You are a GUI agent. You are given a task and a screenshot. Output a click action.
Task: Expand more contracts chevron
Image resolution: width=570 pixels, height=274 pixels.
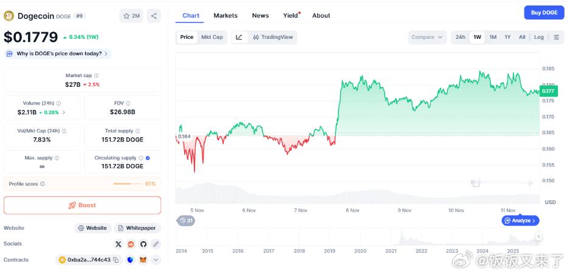[156, 260]
